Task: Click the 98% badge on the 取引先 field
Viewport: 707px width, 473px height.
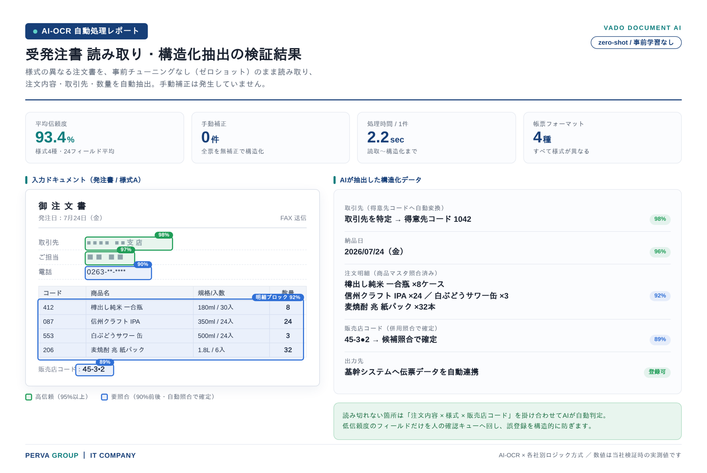Action: pos(163,235)
